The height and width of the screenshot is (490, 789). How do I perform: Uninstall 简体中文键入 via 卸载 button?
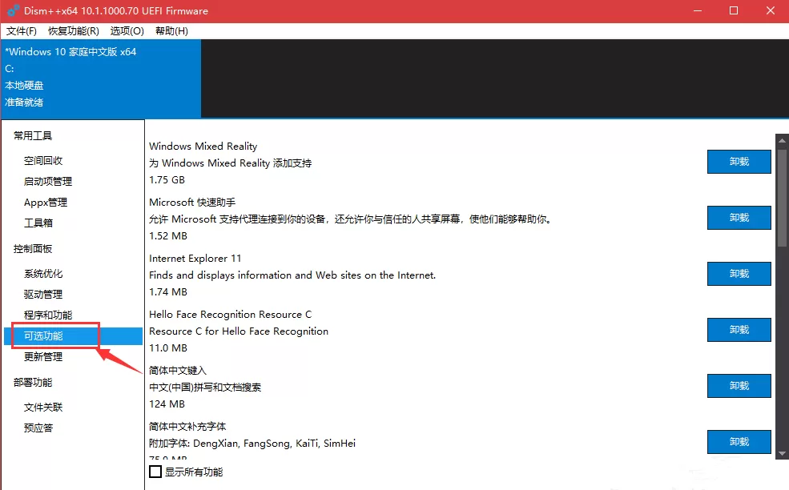(739, 386)
